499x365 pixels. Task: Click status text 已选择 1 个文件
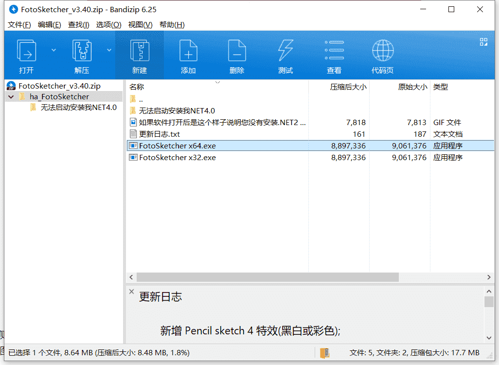(x=35, y=353)
